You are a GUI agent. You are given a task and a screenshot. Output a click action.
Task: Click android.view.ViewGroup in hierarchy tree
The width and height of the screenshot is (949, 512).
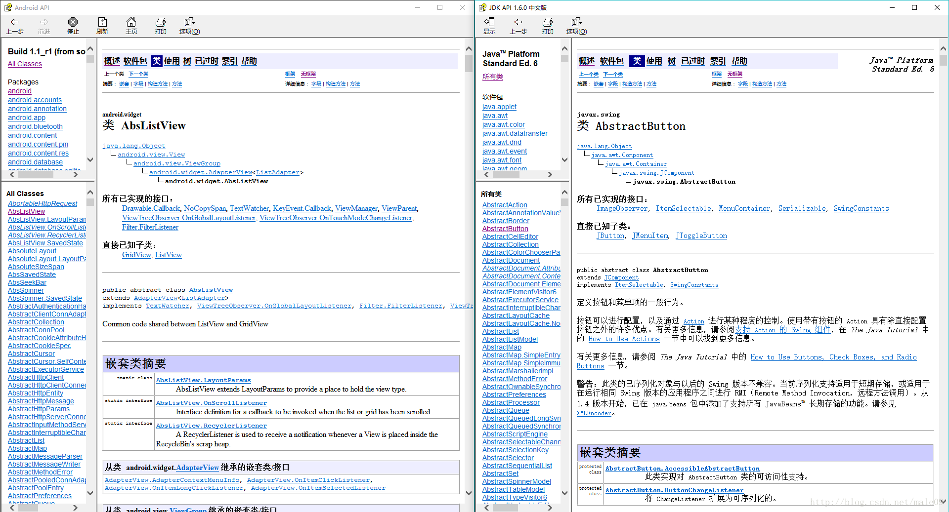(177, 163)
